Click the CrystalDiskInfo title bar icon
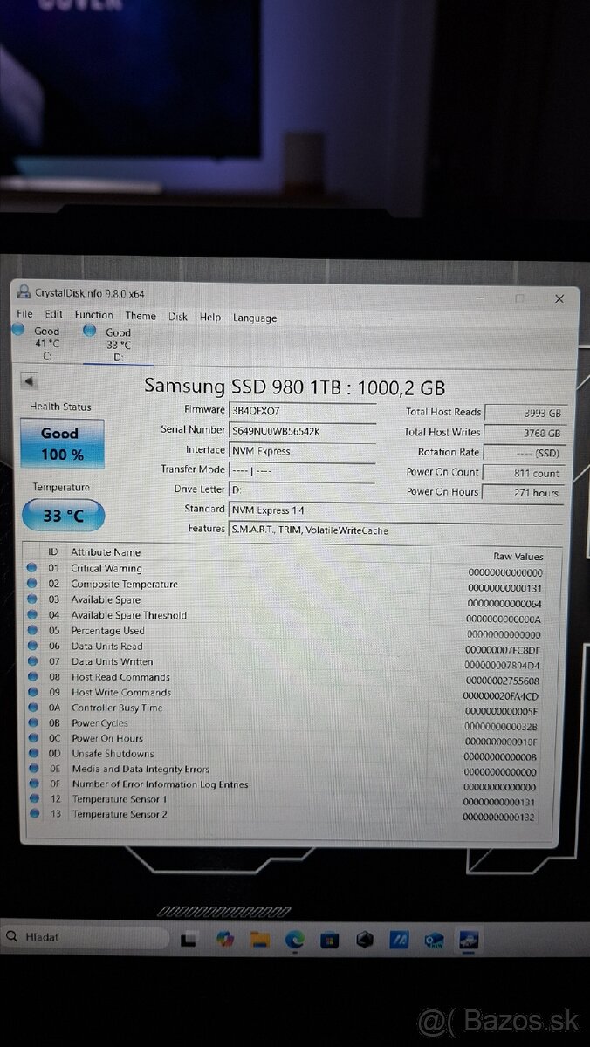 (x=24, y=292)
